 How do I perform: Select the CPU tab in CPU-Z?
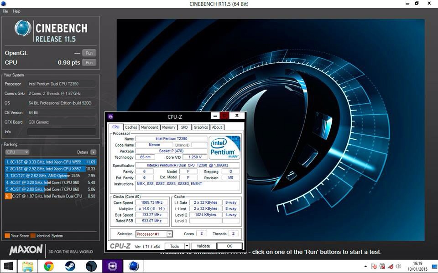(115, 127)
